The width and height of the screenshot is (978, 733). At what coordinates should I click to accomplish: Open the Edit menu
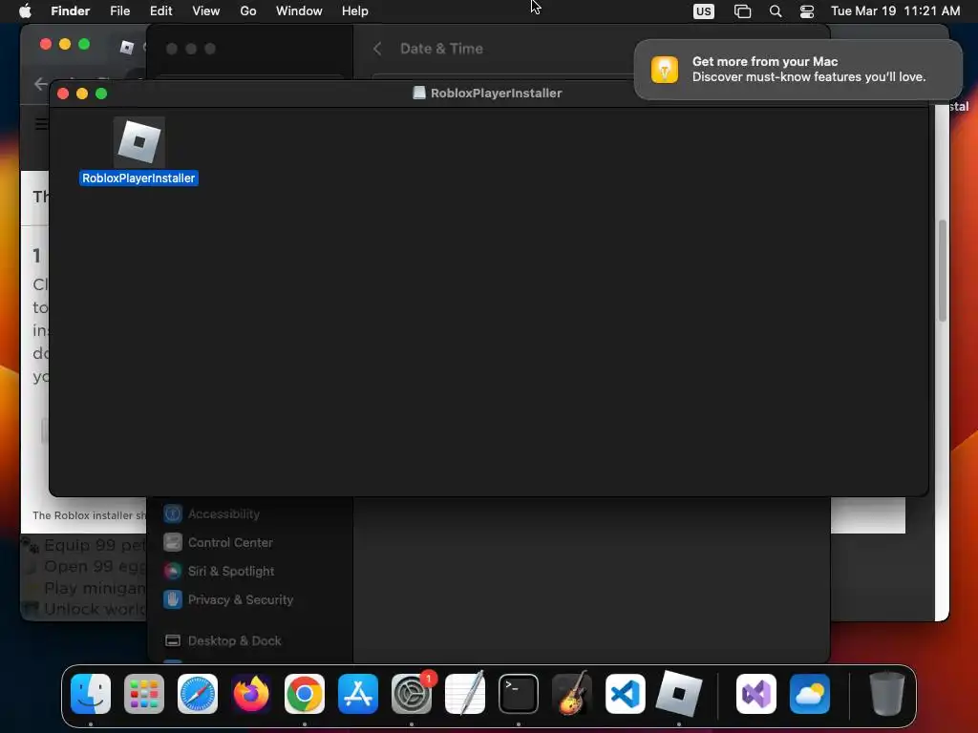[160, 11]
